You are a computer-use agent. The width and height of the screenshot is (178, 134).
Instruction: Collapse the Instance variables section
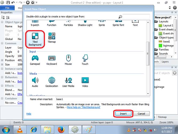[2, 69]
